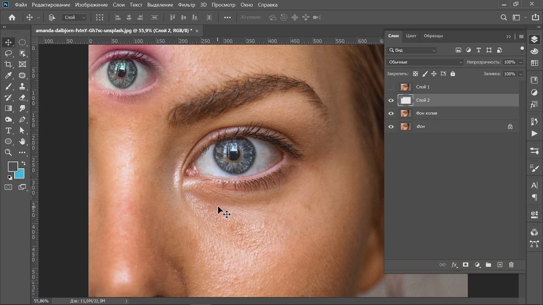The image size is (543, 305).
Task: Click the Home icon in options bar
Action: [x=12, y=17]
